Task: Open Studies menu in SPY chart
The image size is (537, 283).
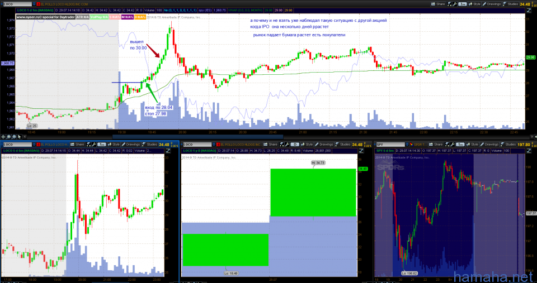Action: (508, 145)
